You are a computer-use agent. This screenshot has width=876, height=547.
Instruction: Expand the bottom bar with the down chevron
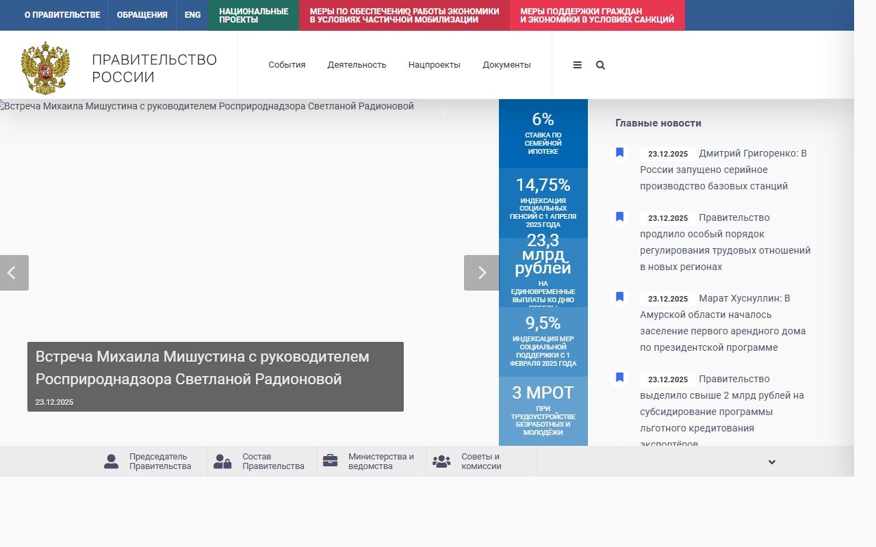pos(772,462)
